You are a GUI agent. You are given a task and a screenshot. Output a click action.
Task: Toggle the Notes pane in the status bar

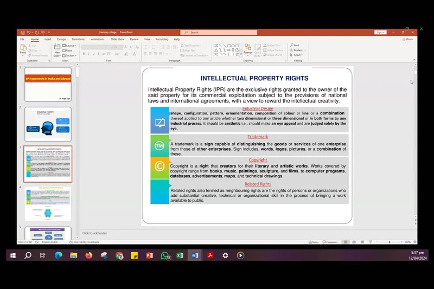pos(314,242)
